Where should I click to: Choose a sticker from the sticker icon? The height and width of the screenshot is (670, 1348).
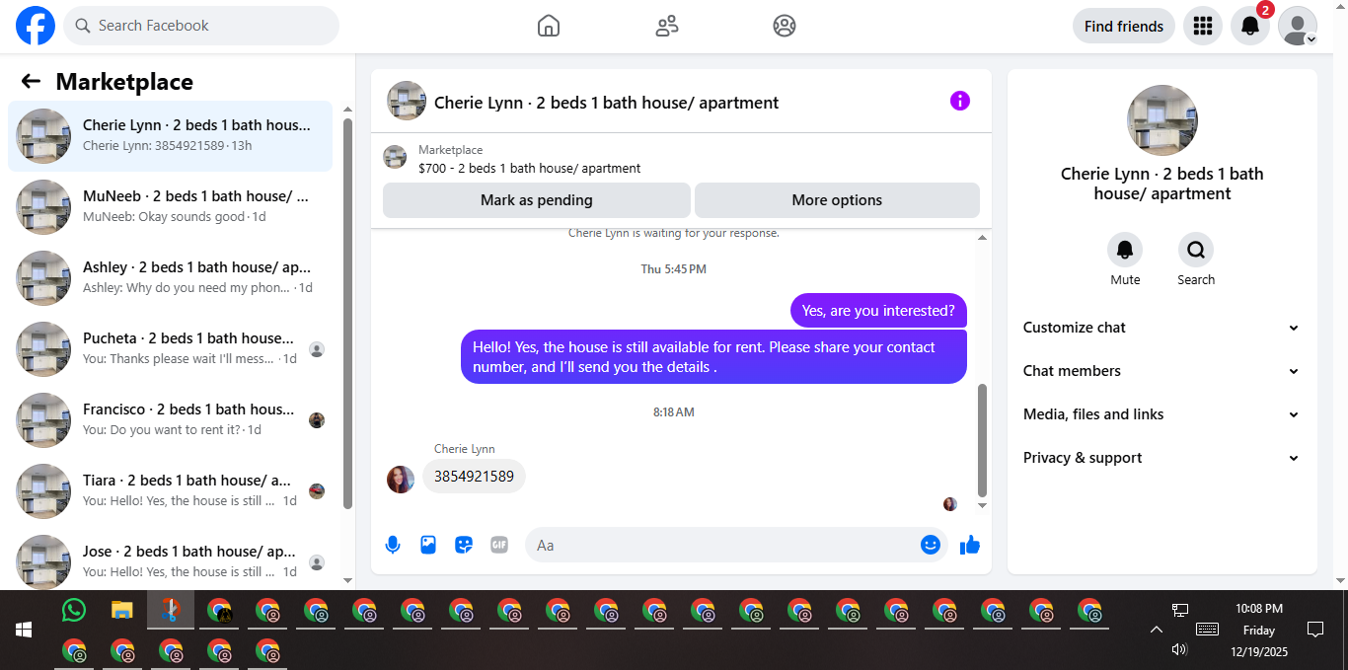pyautogui.click(x=464, y=545)
